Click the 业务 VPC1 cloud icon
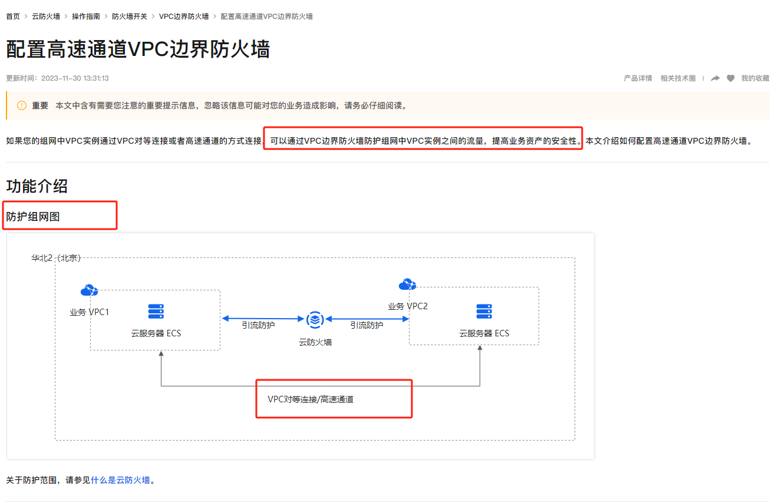This screenshot has height=503, width=776. tap(89, 290)
